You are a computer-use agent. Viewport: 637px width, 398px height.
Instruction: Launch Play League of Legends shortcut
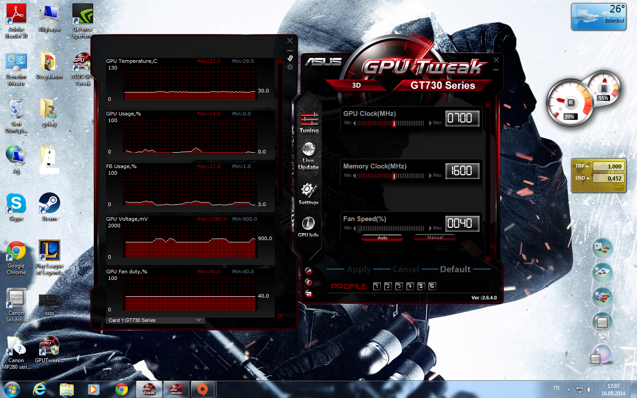(50, 258)
